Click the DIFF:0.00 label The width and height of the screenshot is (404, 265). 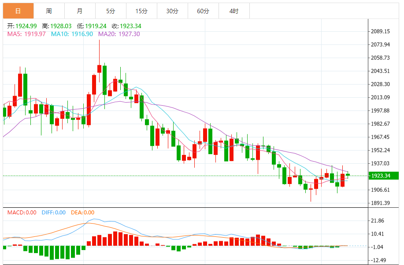54,213
